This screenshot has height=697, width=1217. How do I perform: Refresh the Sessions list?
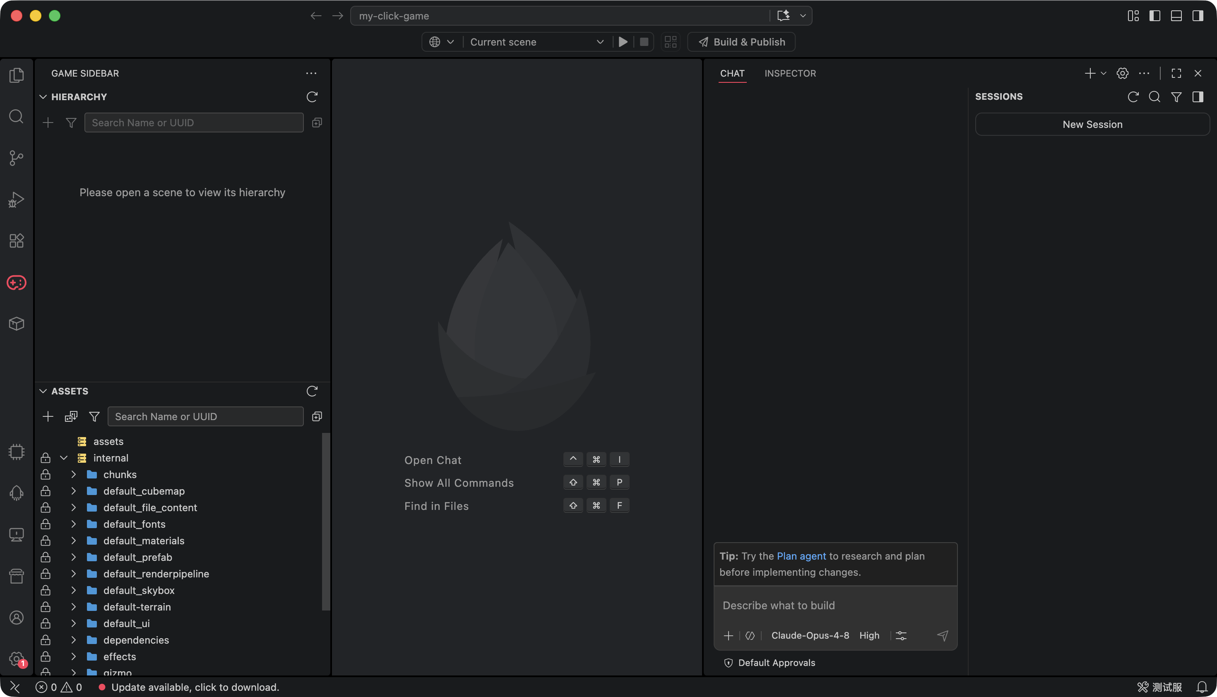click(x=1133, y=97)
